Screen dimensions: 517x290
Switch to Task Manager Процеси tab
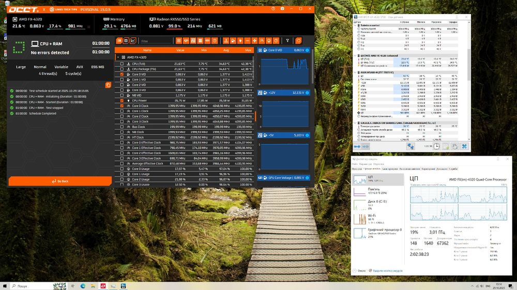click(x=357, y=169)
